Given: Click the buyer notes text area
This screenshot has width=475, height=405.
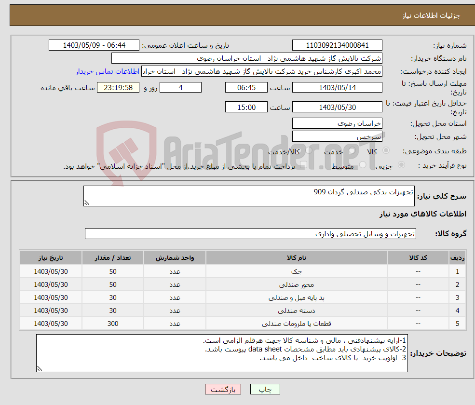Looking at the screenshot, I should pyautogui.click(x=222, y=353).
